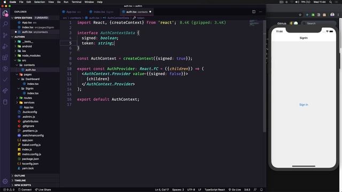The image size is (342, 192).
Task: Select index.tsx in Open Editors list
Action: pyautogui.click(x=35, y=27)
